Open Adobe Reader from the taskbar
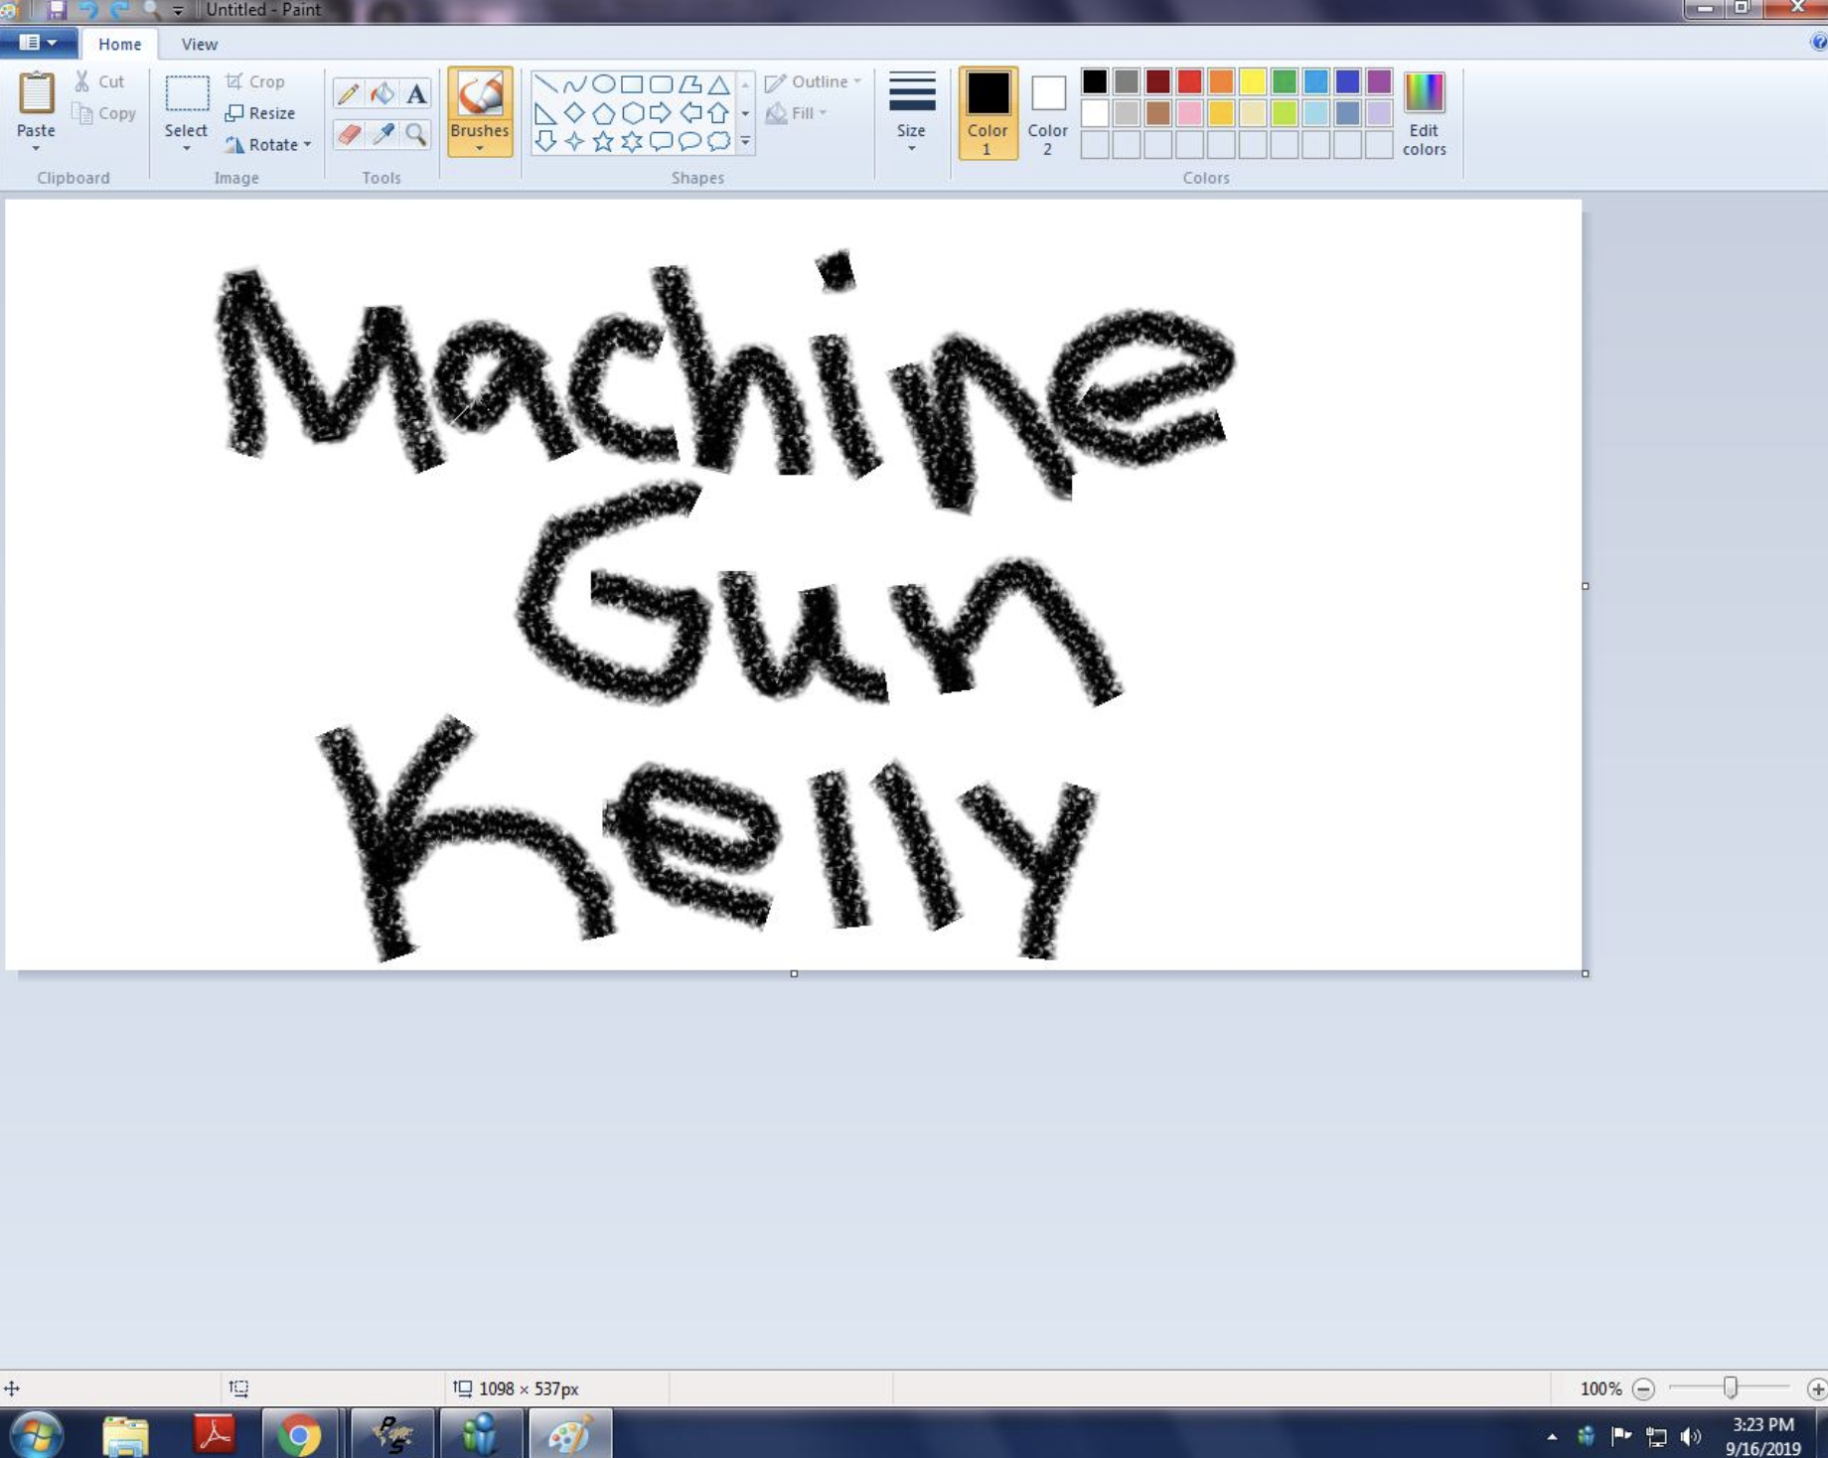The height and width of the screenshot is (1458, 1828). (214, 1434)
